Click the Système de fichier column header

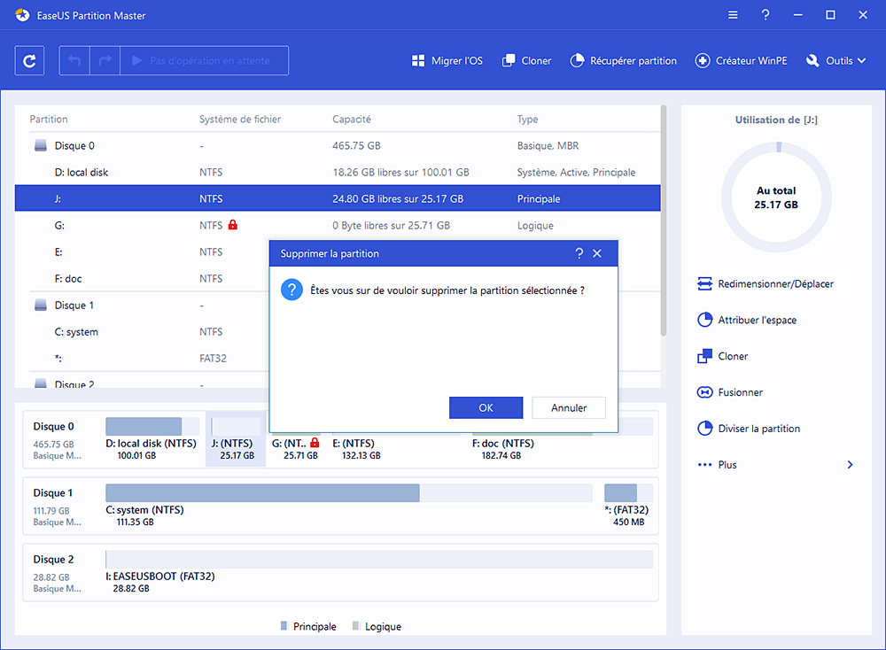pyautogui.click(x=239, y=120)
